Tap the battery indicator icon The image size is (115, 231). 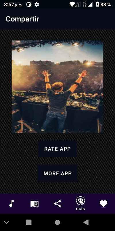(97, 4)
